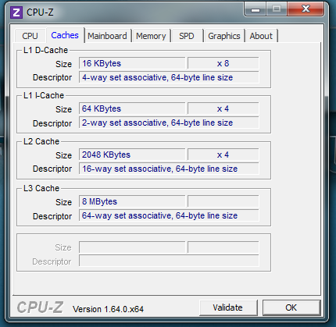
Task: Switch to the Graphics tab
Action: pos(224,36)
